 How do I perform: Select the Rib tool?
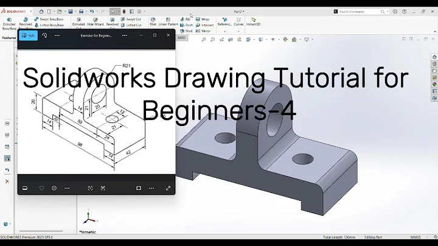coord(185,19)
